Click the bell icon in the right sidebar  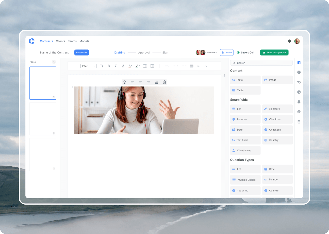(x=299, y=102)
